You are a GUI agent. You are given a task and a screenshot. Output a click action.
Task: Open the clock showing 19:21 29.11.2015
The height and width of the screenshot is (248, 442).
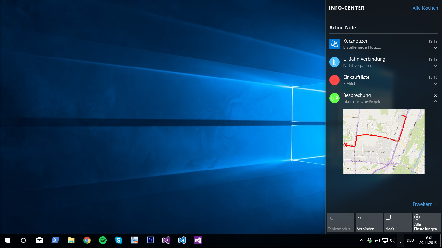click(428, 240)
